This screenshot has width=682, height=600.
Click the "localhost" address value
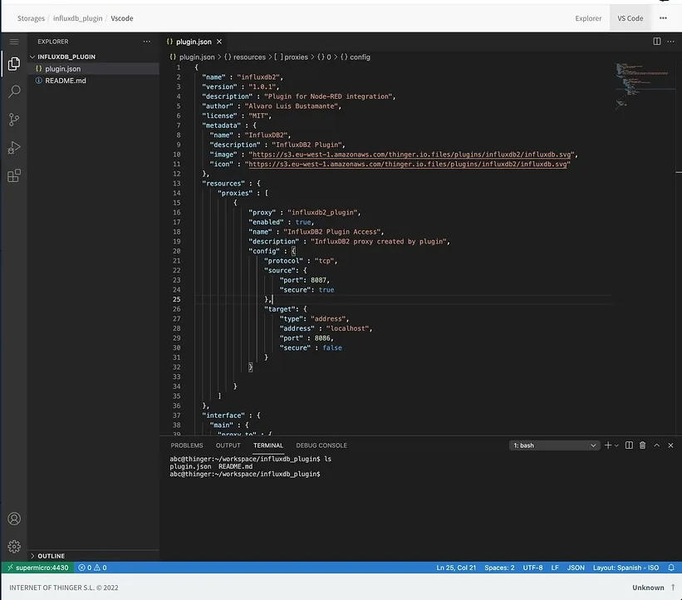[347, 328]
